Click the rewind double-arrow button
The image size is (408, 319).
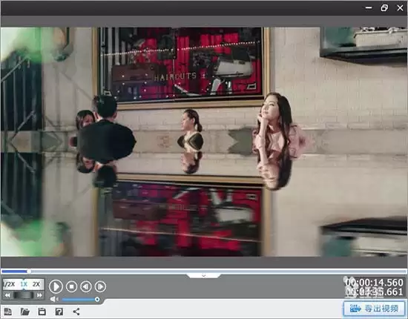pyautogui.click(x=7, y=295)
